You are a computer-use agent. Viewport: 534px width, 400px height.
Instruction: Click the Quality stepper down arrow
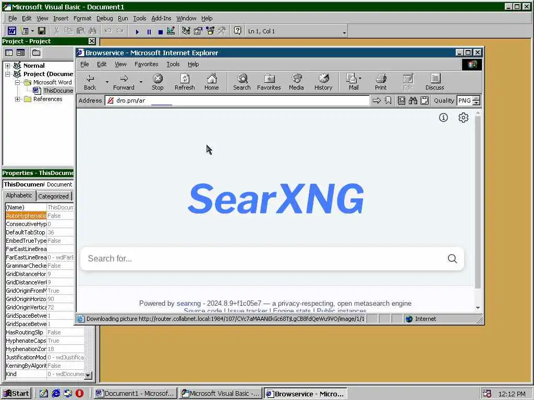point(477,103)
